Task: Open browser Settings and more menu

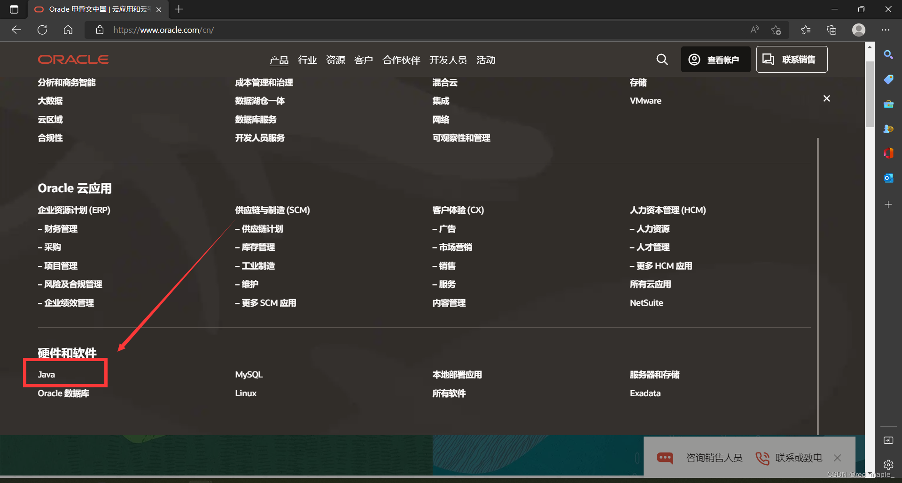Action: point(886,30)
